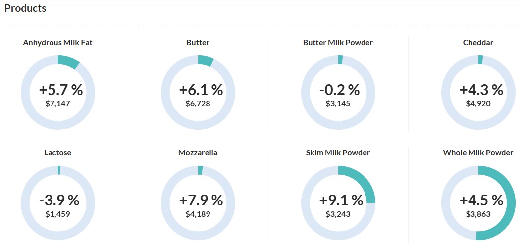
Task: Open the Cheddar product label
Action: pyautogui.click(x=478, y=43)
